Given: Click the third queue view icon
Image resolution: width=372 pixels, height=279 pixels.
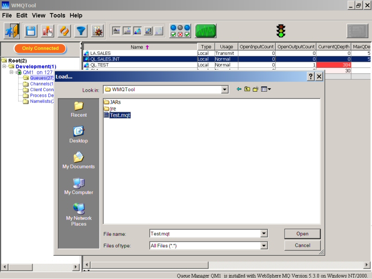Looking at the screenshot, I should [x=138, y=31].
